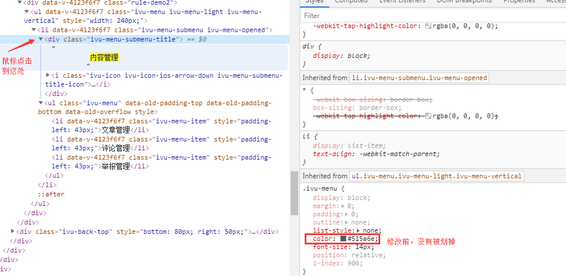Collapse the ul ivu-menu-light ivu-menu-vertical node
The height and width of the screenshot is (276, 566).
tap(27, 12)
